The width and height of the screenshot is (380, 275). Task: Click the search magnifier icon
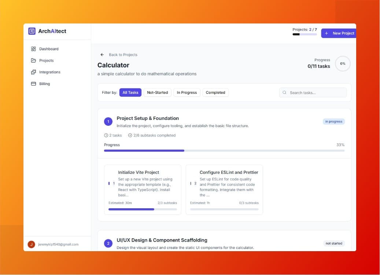(x=284, y=93)
